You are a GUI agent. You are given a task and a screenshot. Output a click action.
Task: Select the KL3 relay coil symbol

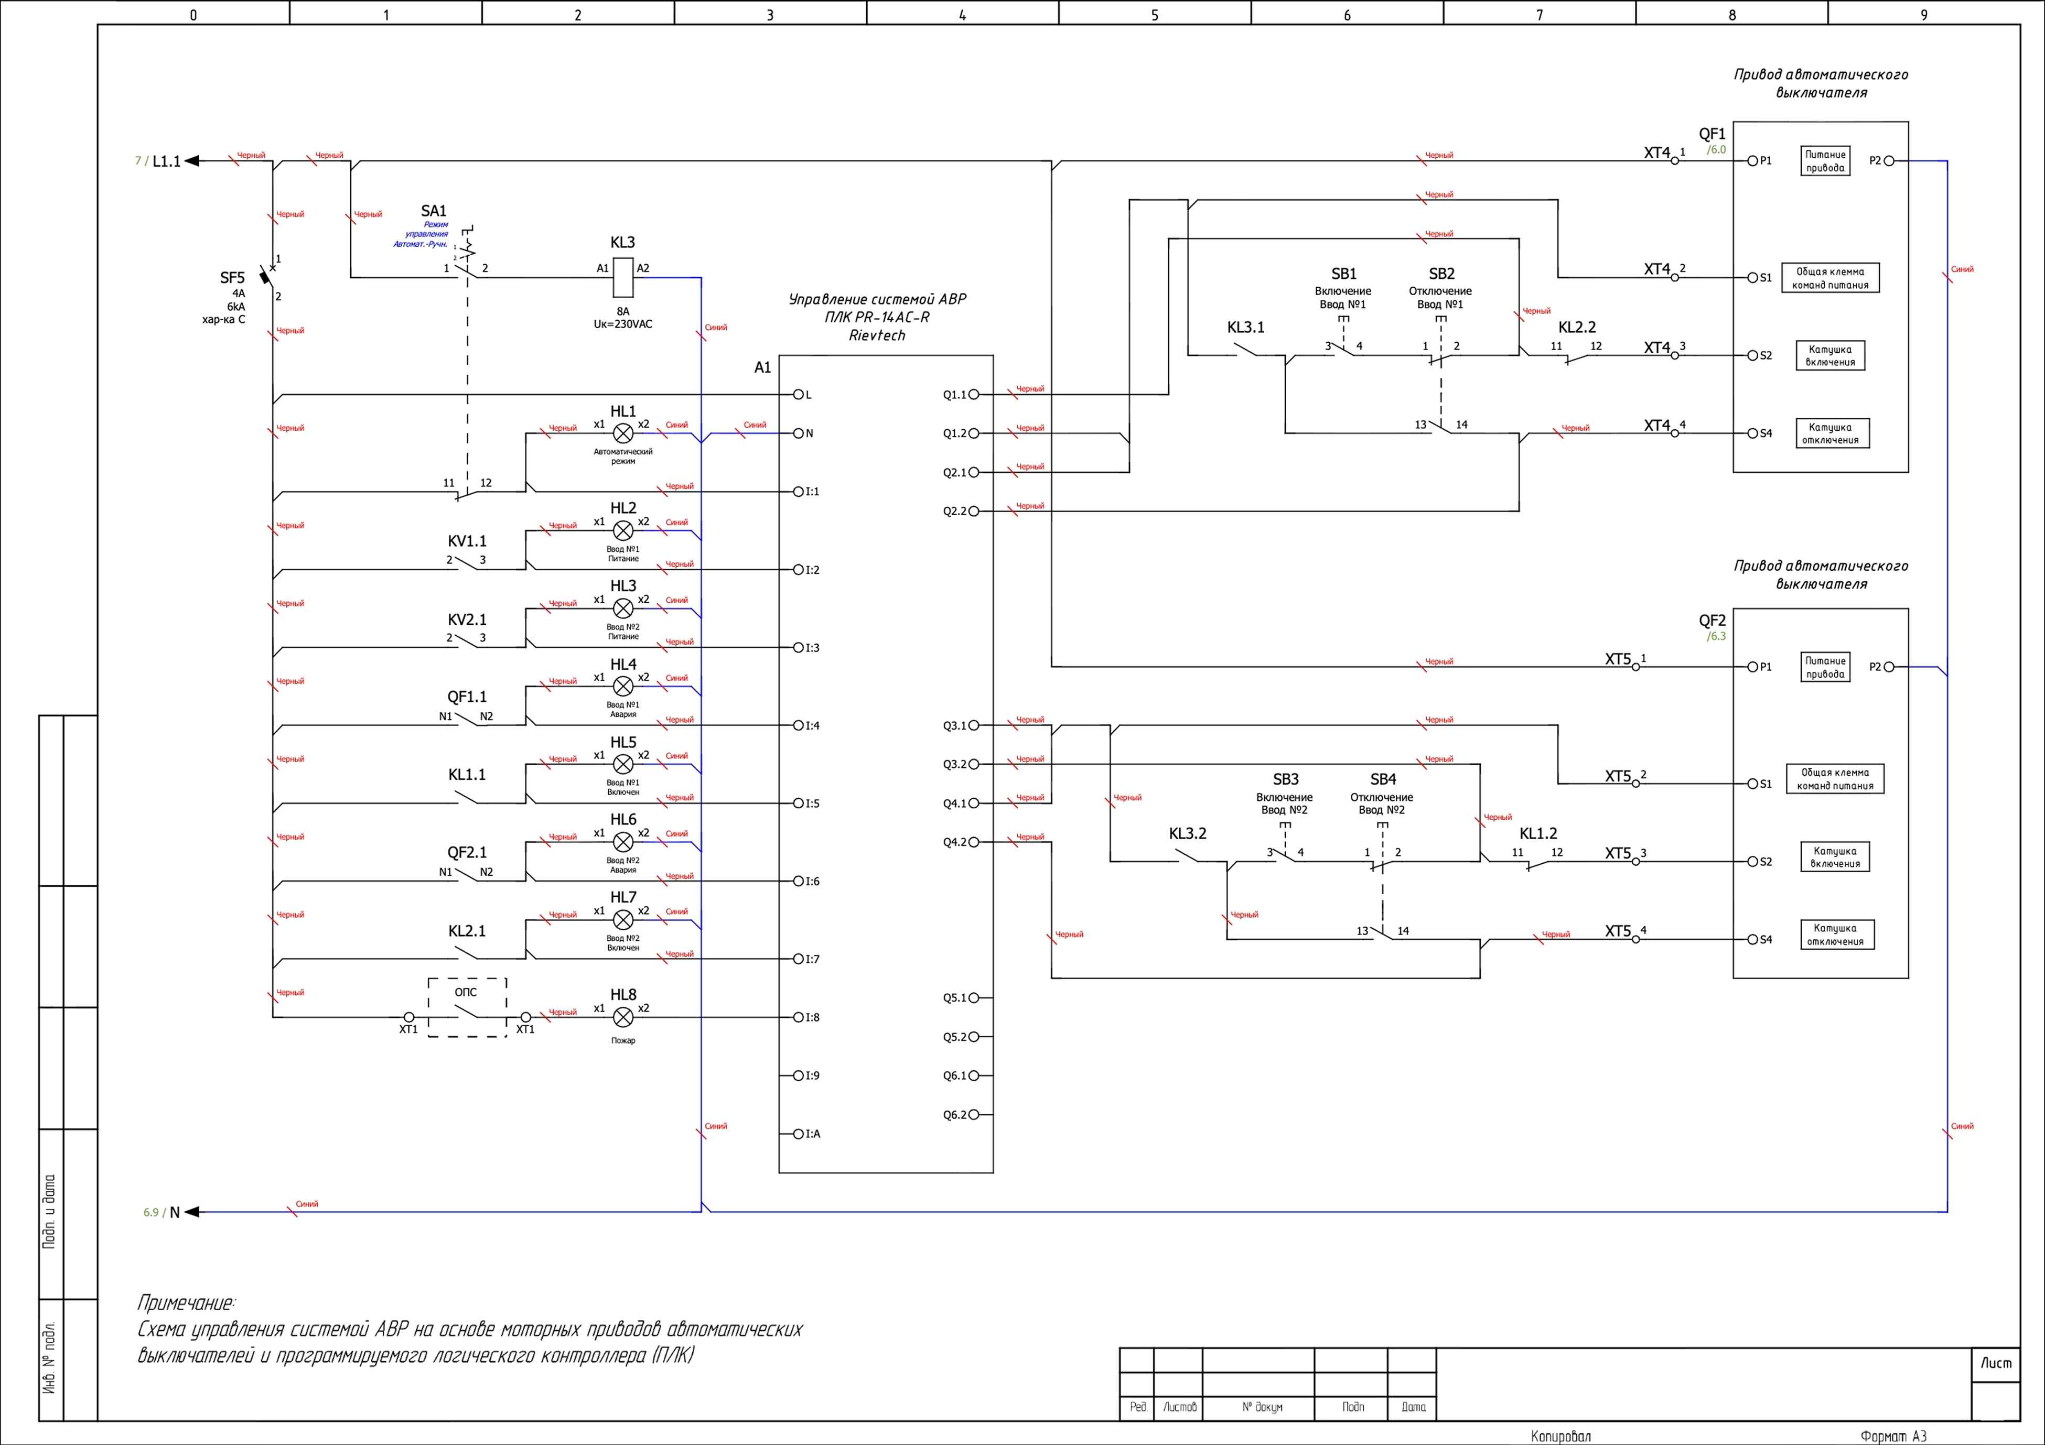click(x=623, y=277)
